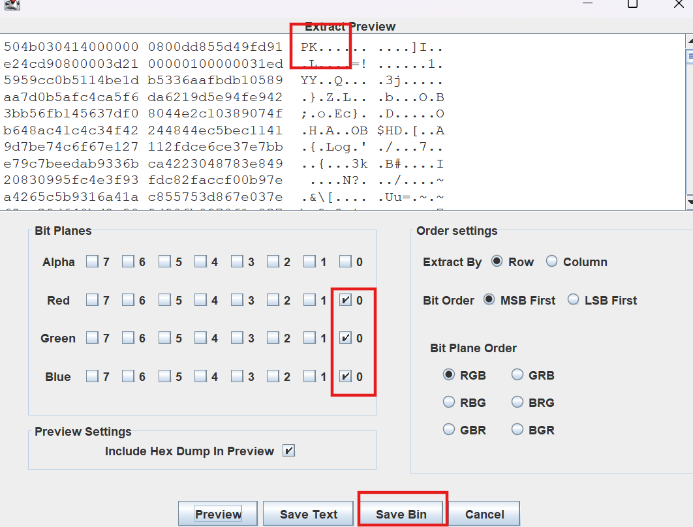Select RGB bit plane order
The height and width of the screenshot is (527, 693).
tap(448, 374)
